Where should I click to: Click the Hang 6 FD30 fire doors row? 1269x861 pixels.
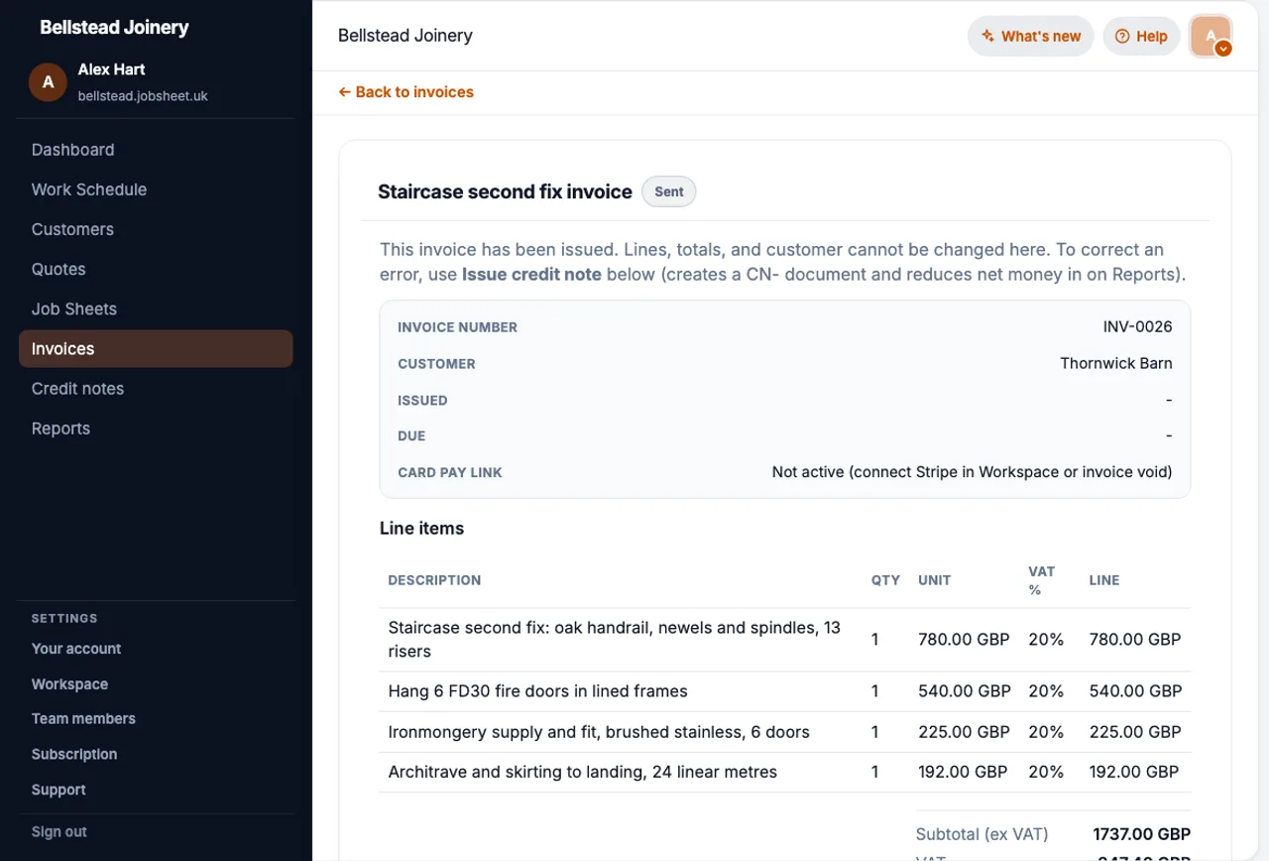785,691
